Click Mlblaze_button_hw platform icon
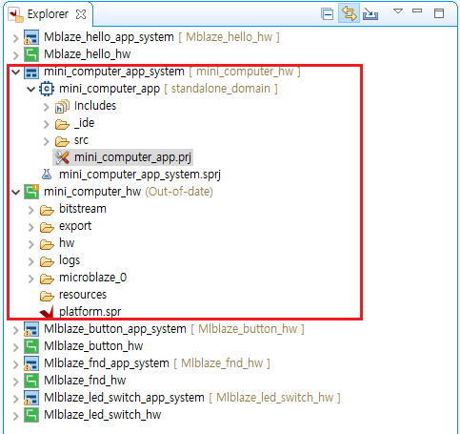Viewport: 460px width, 434px height. point(31,346)
